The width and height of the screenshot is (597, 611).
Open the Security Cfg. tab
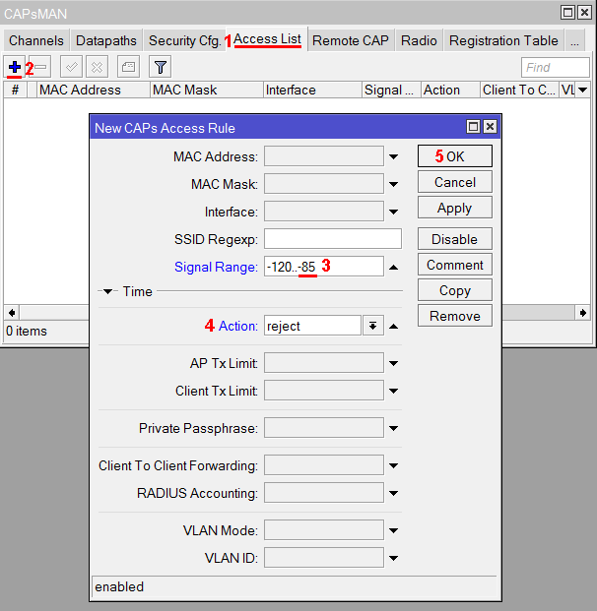click(184, 40)
